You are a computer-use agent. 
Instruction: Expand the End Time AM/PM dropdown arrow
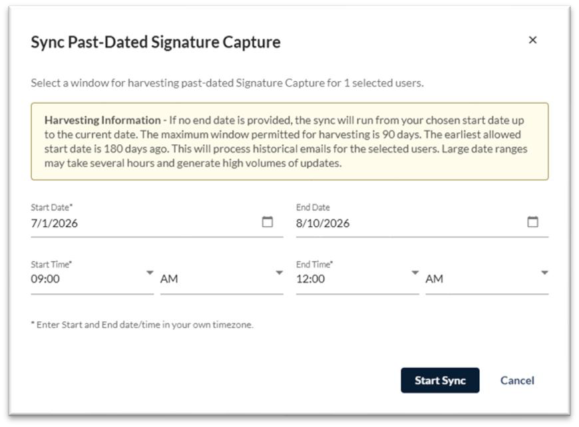point(544,273)
